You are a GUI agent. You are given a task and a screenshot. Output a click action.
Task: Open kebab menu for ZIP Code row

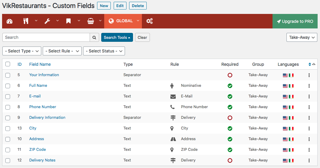pyautogui.click(x=309, y=150)
